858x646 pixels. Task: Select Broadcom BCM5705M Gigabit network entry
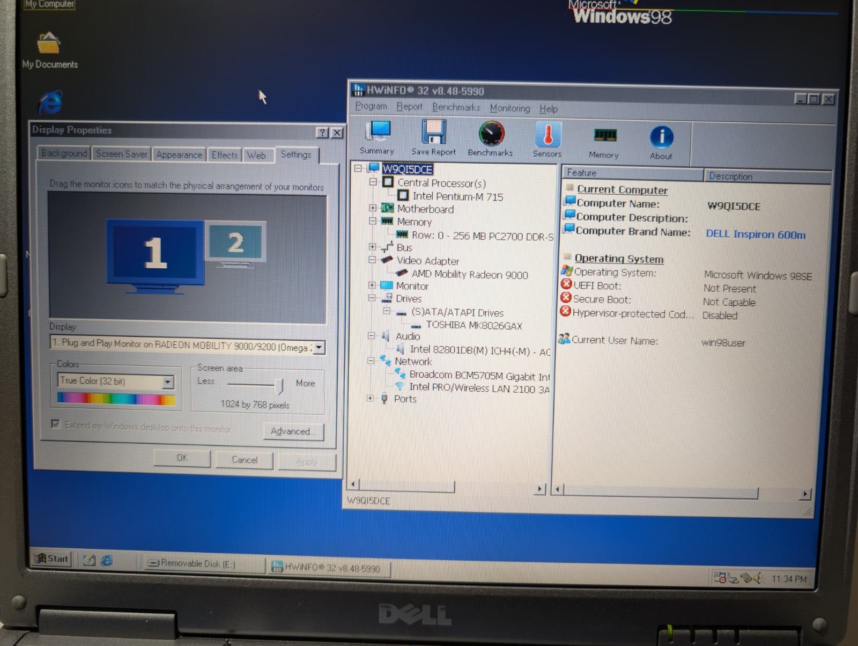tap(479, 375)
